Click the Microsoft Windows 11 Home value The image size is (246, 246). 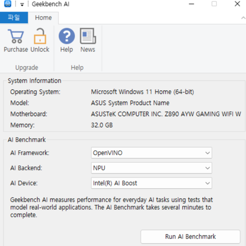(142, 92)
